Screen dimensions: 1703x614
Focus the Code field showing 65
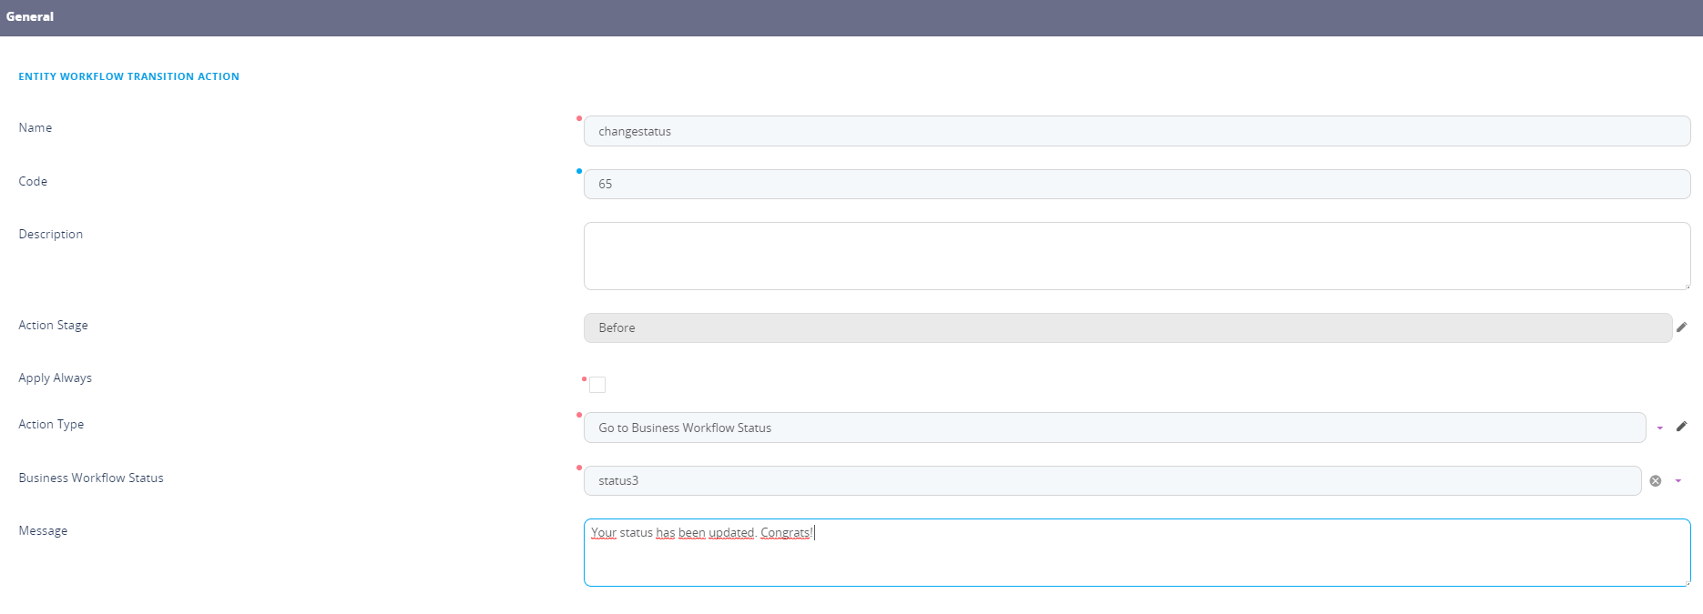1136,184
